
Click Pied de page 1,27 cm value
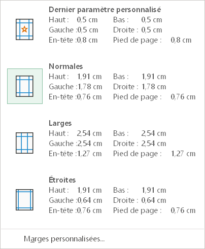(x=154, y=154)
